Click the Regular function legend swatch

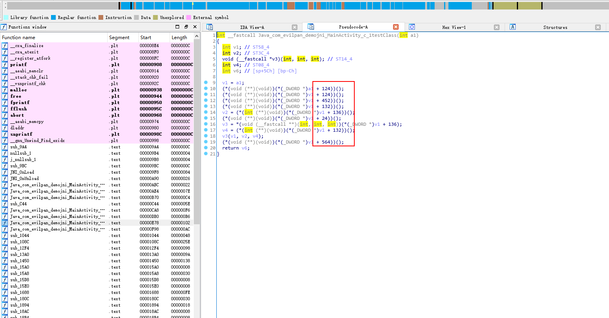coord(53,17)
